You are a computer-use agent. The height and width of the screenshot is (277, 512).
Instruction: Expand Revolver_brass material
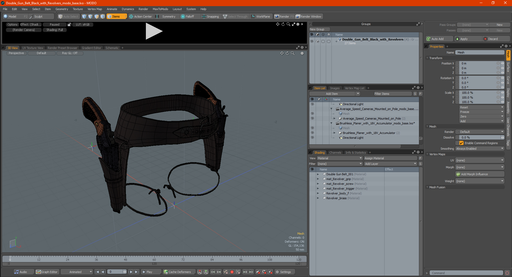click(x=318, y=198)
